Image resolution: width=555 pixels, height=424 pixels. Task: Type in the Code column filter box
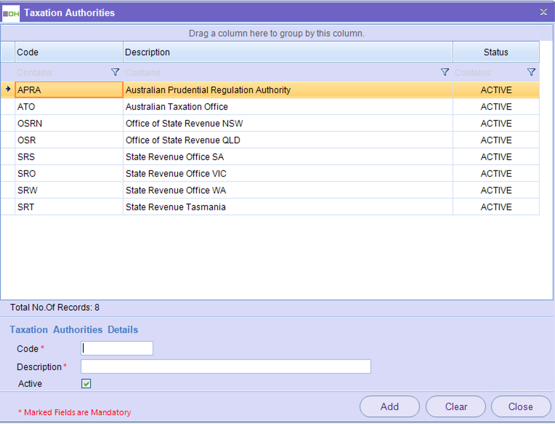62,72
